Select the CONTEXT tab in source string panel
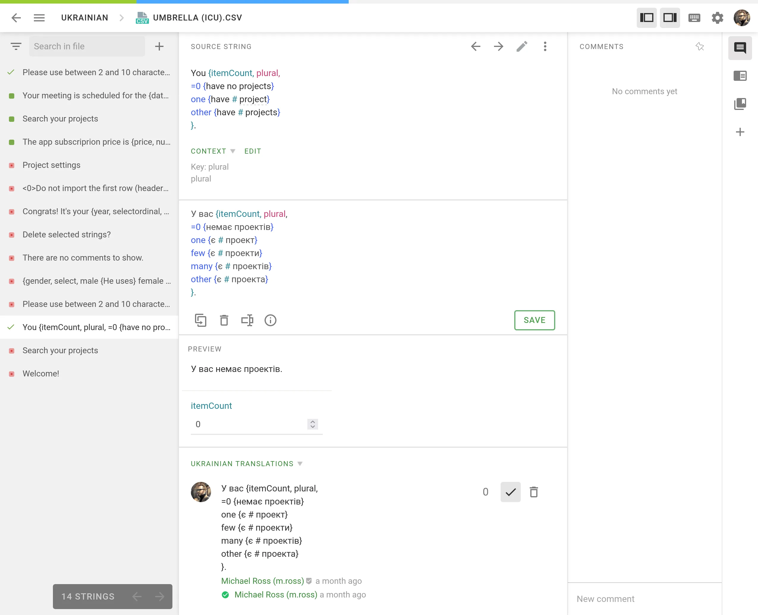Viewport: 758px width, 615px height. pos(208,151)
